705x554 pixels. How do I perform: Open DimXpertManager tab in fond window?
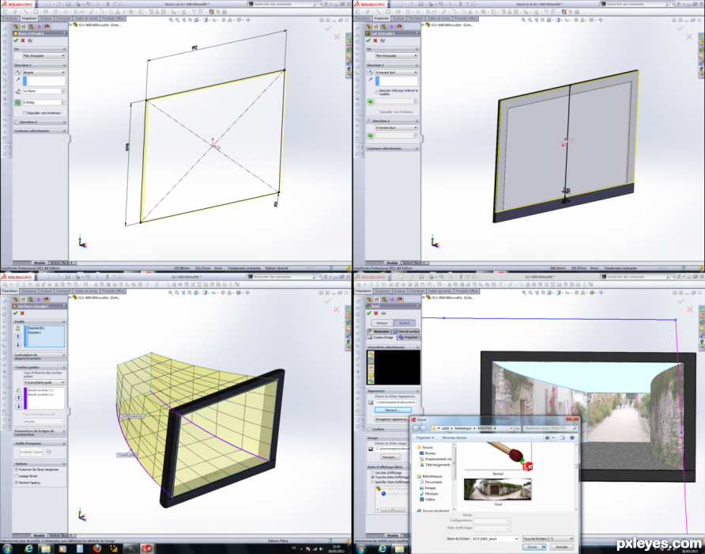pyautogui.click(x=391, y=299)
